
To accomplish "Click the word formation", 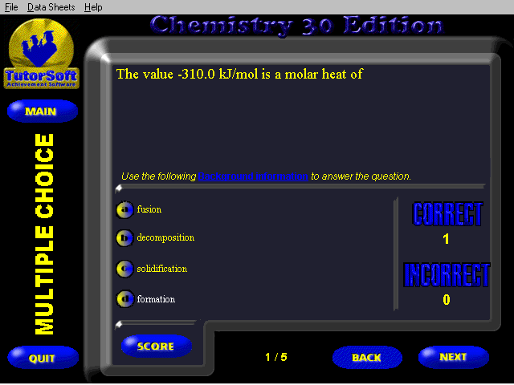I will [x=156, y=299].
